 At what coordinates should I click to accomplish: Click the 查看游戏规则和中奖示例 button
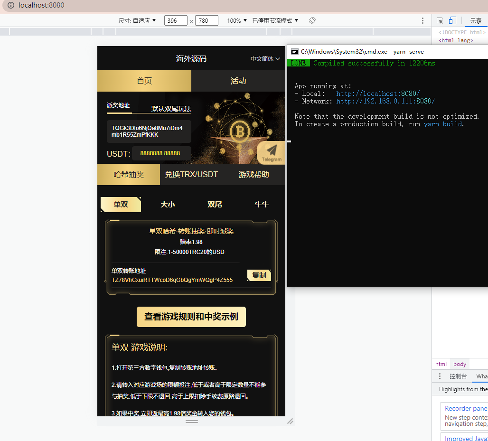[191, 317]
